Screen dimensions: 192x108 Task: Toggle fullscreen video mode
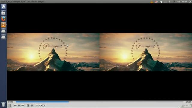28,106
